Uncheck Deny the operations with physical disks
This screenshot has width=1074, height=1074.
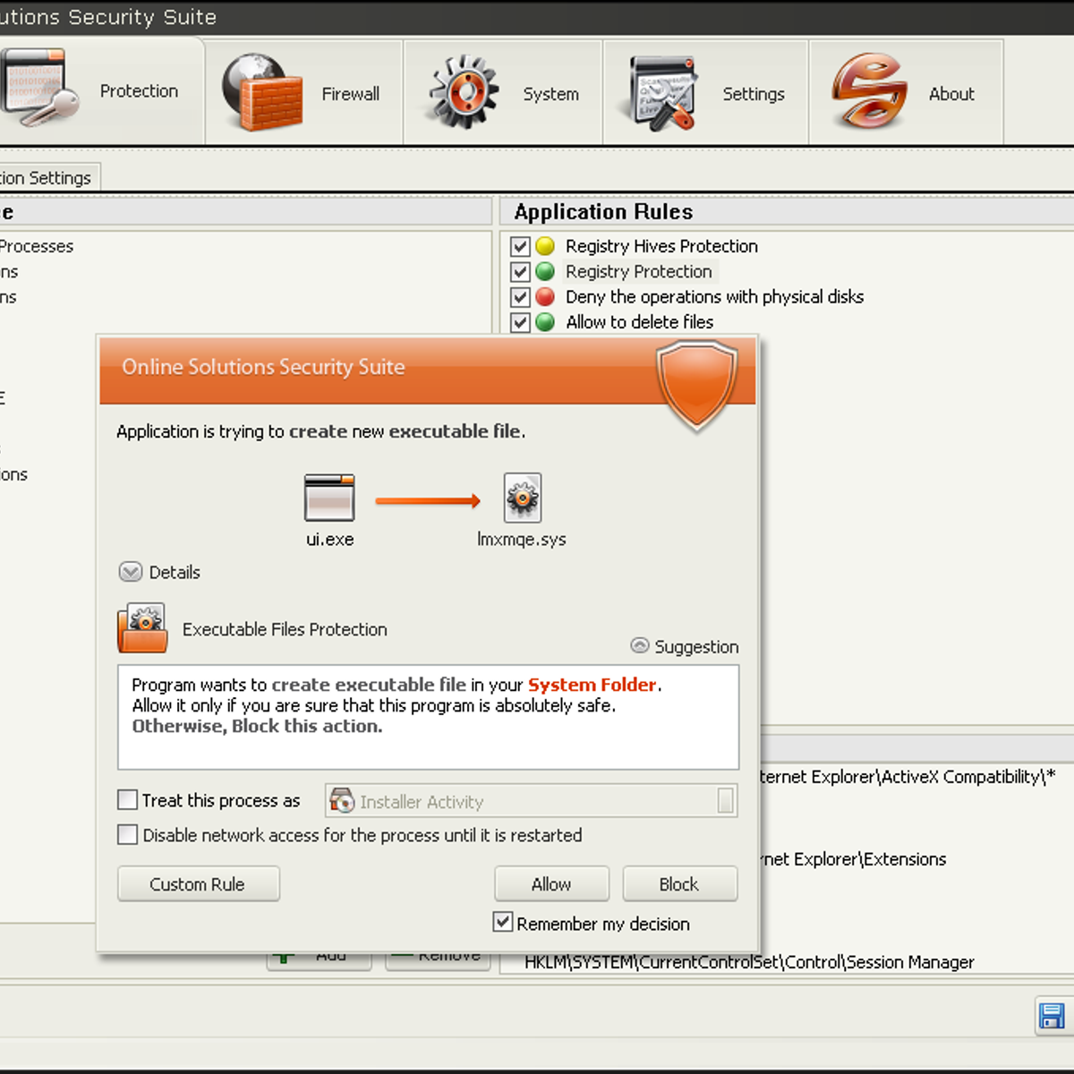click(x=520, y=296)
